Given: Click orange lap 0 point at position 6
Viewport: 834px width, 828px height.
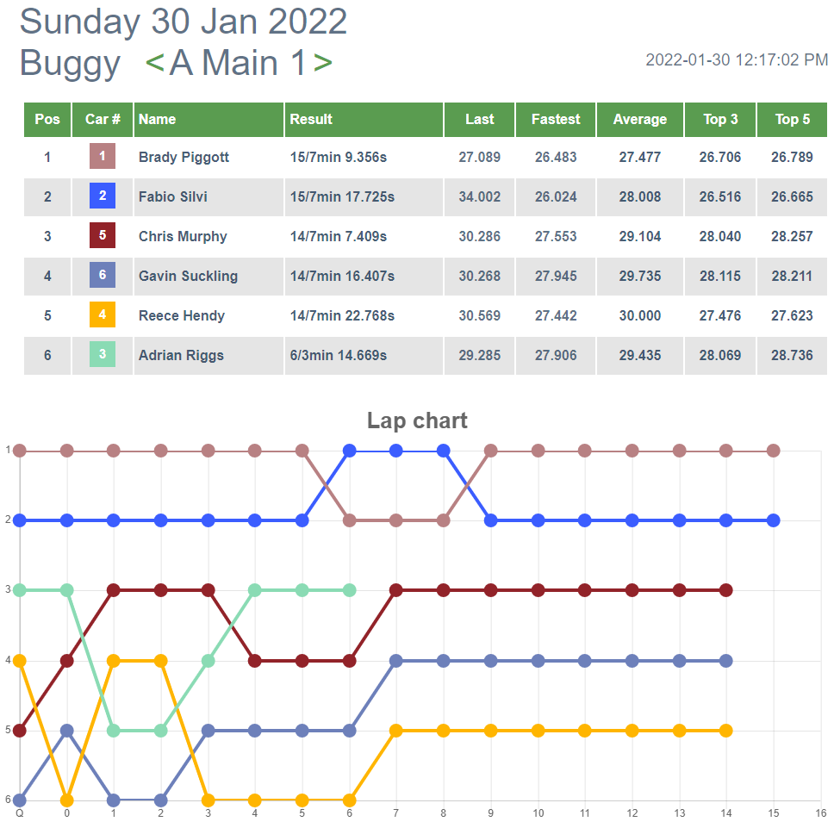Looking at the screenshot, I should click(x=67, y=800).
